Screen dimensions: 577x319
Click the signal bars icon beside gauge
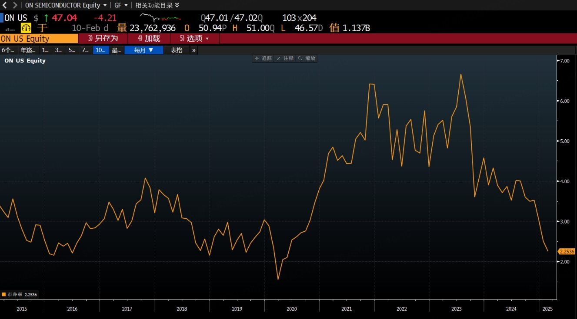pos(10,29)
